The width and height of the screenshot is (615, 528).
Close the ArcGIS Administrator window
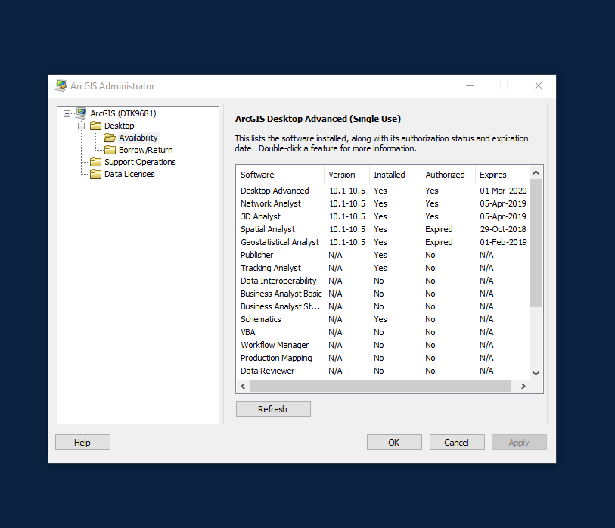coord(539,85)
